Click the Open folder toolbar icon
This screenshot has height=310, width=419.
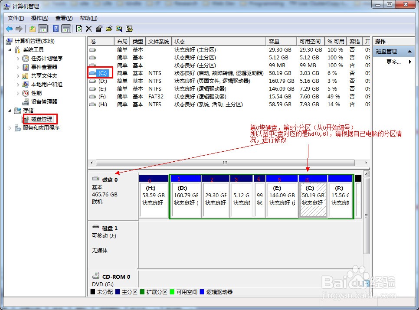coord(109,29)
